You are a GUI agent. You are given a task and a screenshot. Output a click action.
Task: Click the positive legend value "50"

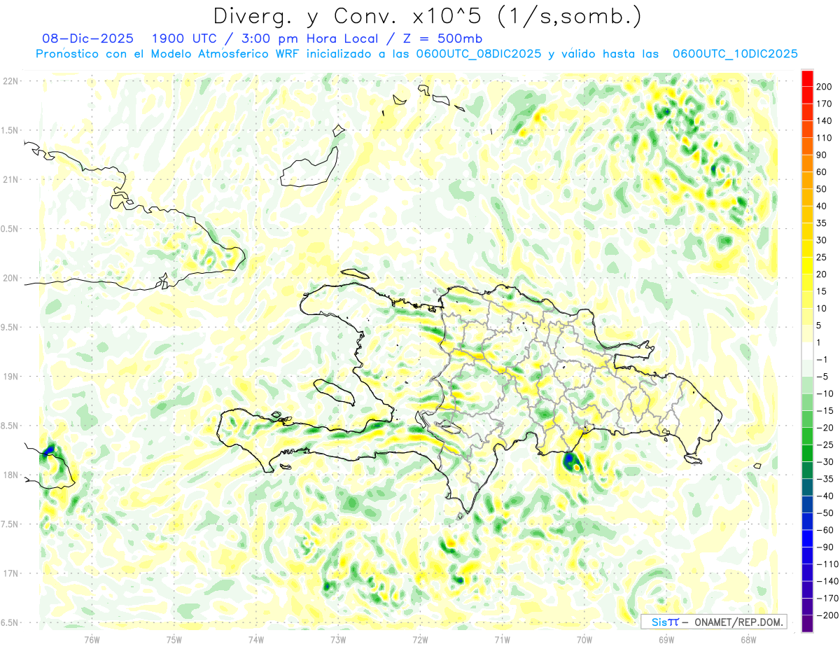821,189
